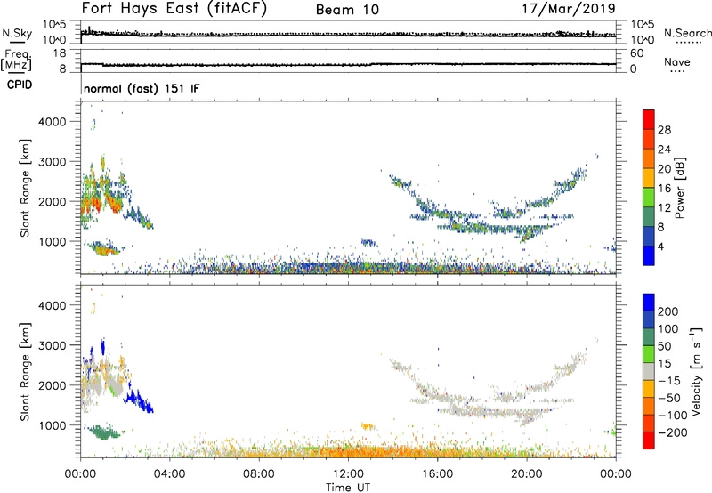This screenshot has height=493, width=712.
Task: Click the "Nave" legend label
Action: (677, 62)
